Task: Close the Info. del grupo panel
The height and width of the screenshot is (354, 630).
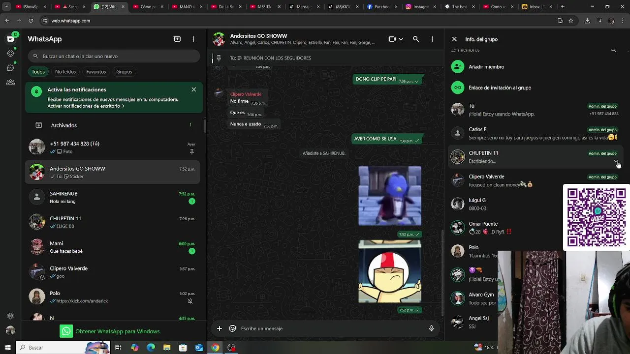Action: 454,39
